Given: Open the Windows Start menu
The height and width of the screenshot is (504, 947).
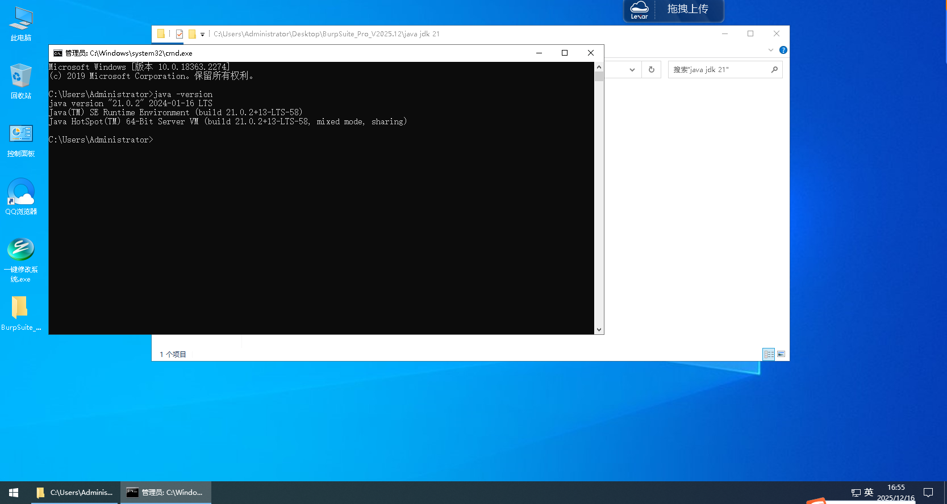Looking at the screenshot, I should tap(14, 492).
